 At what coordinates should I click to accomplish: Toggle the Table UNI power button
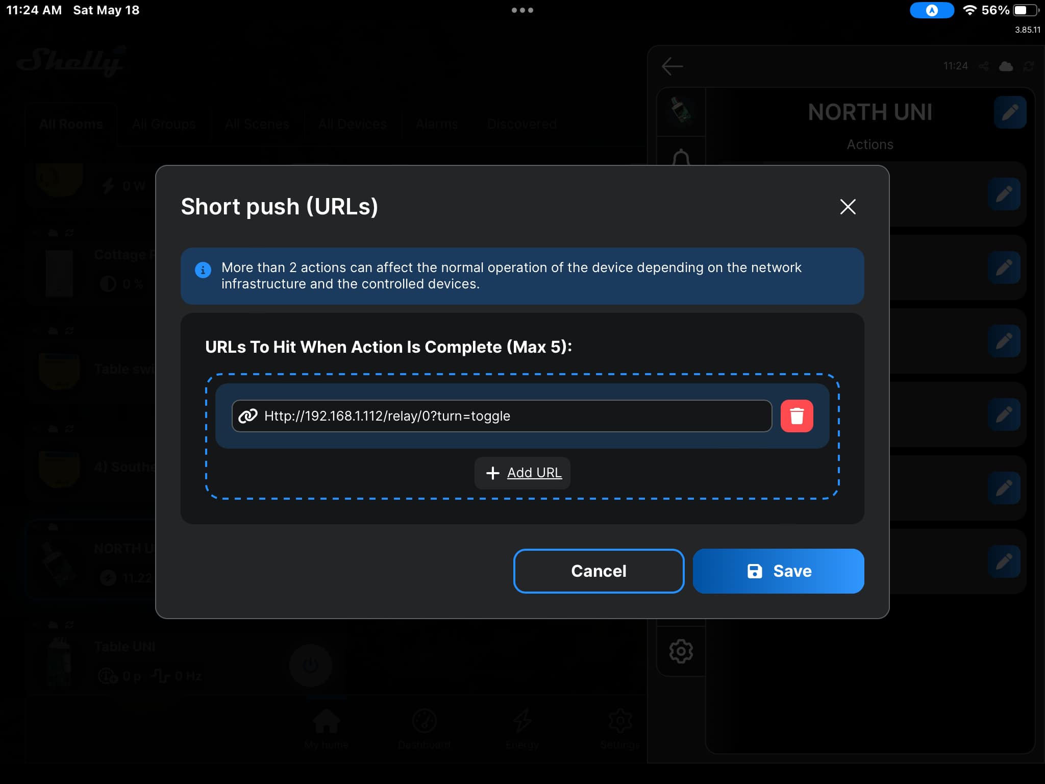[310, 665]
